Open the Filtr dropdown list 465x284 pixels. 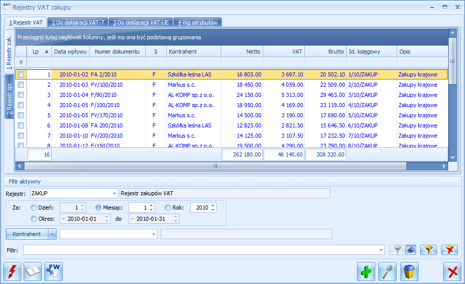click(x=381, y=250)
